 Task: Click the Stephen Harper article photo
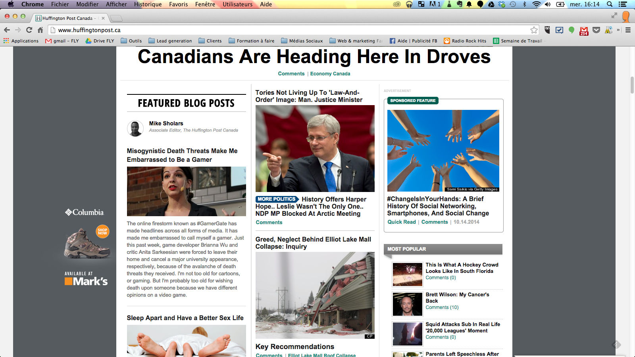tap(315, 148)
